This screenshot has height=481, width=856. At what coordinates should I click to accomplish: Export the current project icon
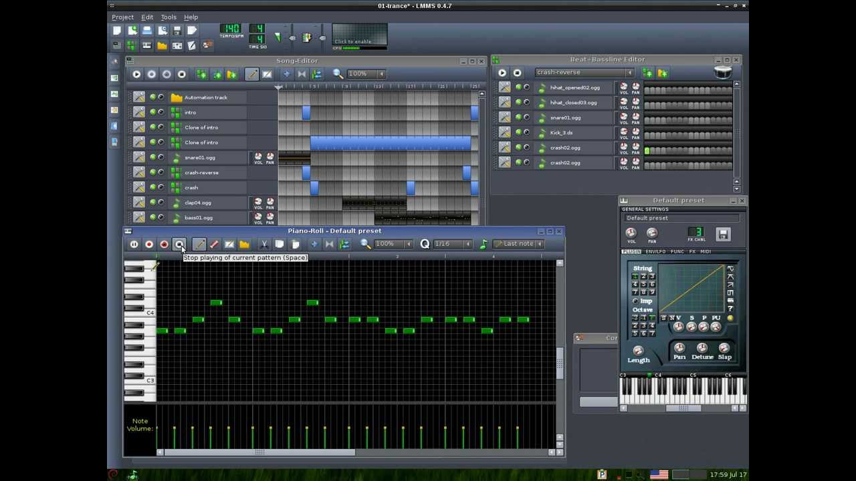191,30
